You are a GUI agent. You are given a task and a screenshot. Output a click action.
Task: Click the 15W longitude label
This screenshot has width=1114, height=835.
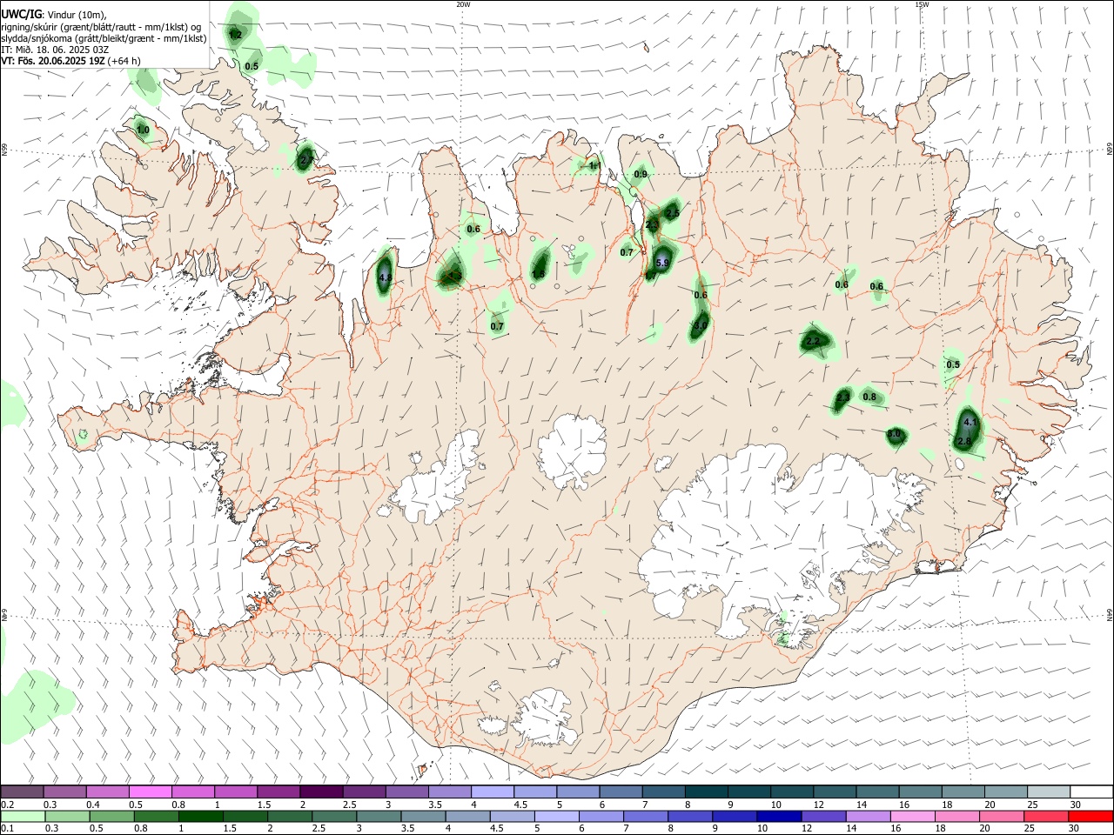click(922, 4)
